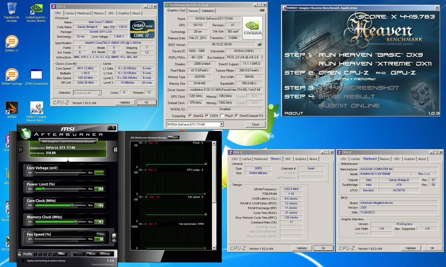This screenshot has width=446, height=267.
Task: Launch the 3DMark desktop shortcut
Action: (12, 110)
